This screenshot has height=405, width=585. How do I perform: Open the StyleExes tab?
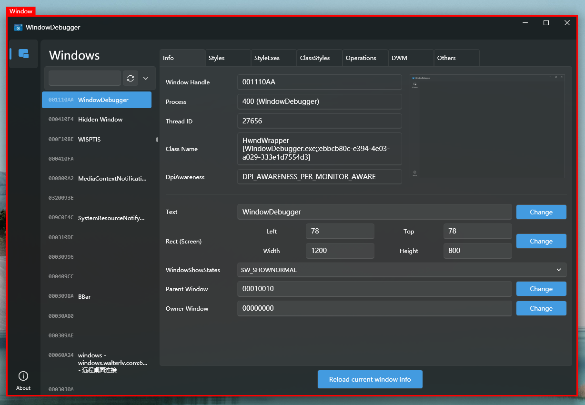pyautogui.click(x=273, y=58)
